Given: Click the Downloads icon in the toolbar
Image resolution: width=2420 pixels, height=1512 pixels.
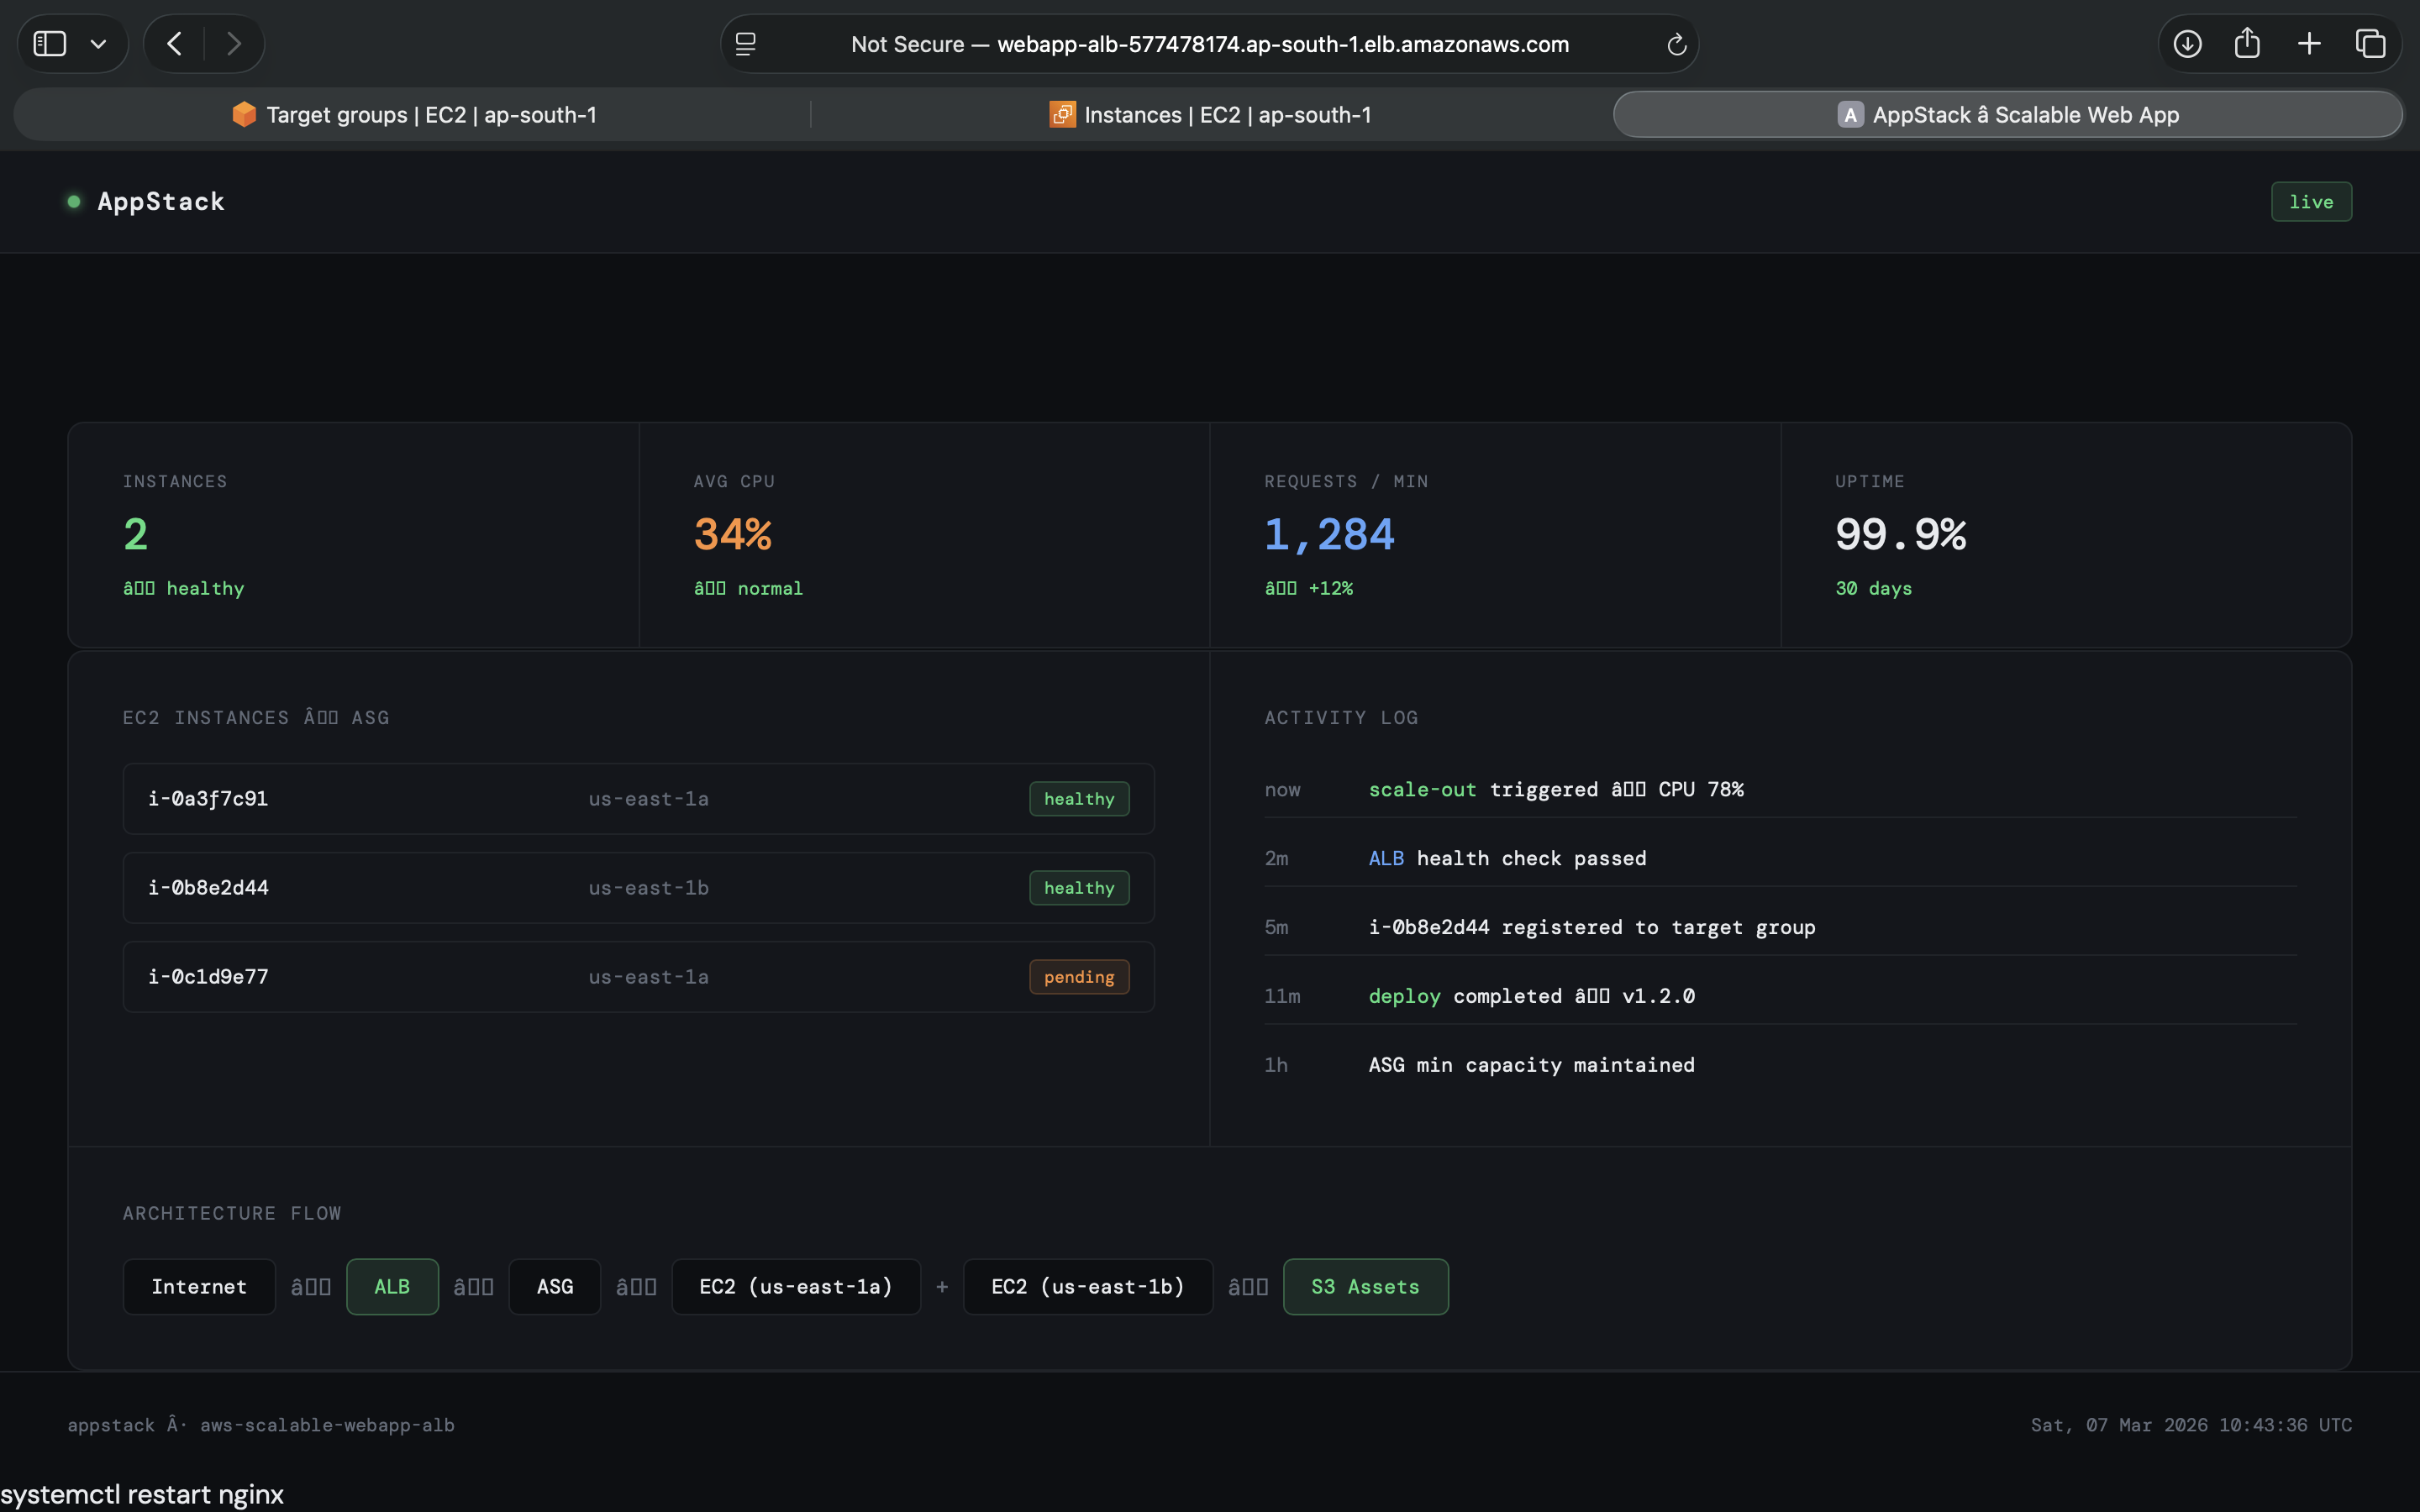Looking at the screenshot, I should (2186, 43).
